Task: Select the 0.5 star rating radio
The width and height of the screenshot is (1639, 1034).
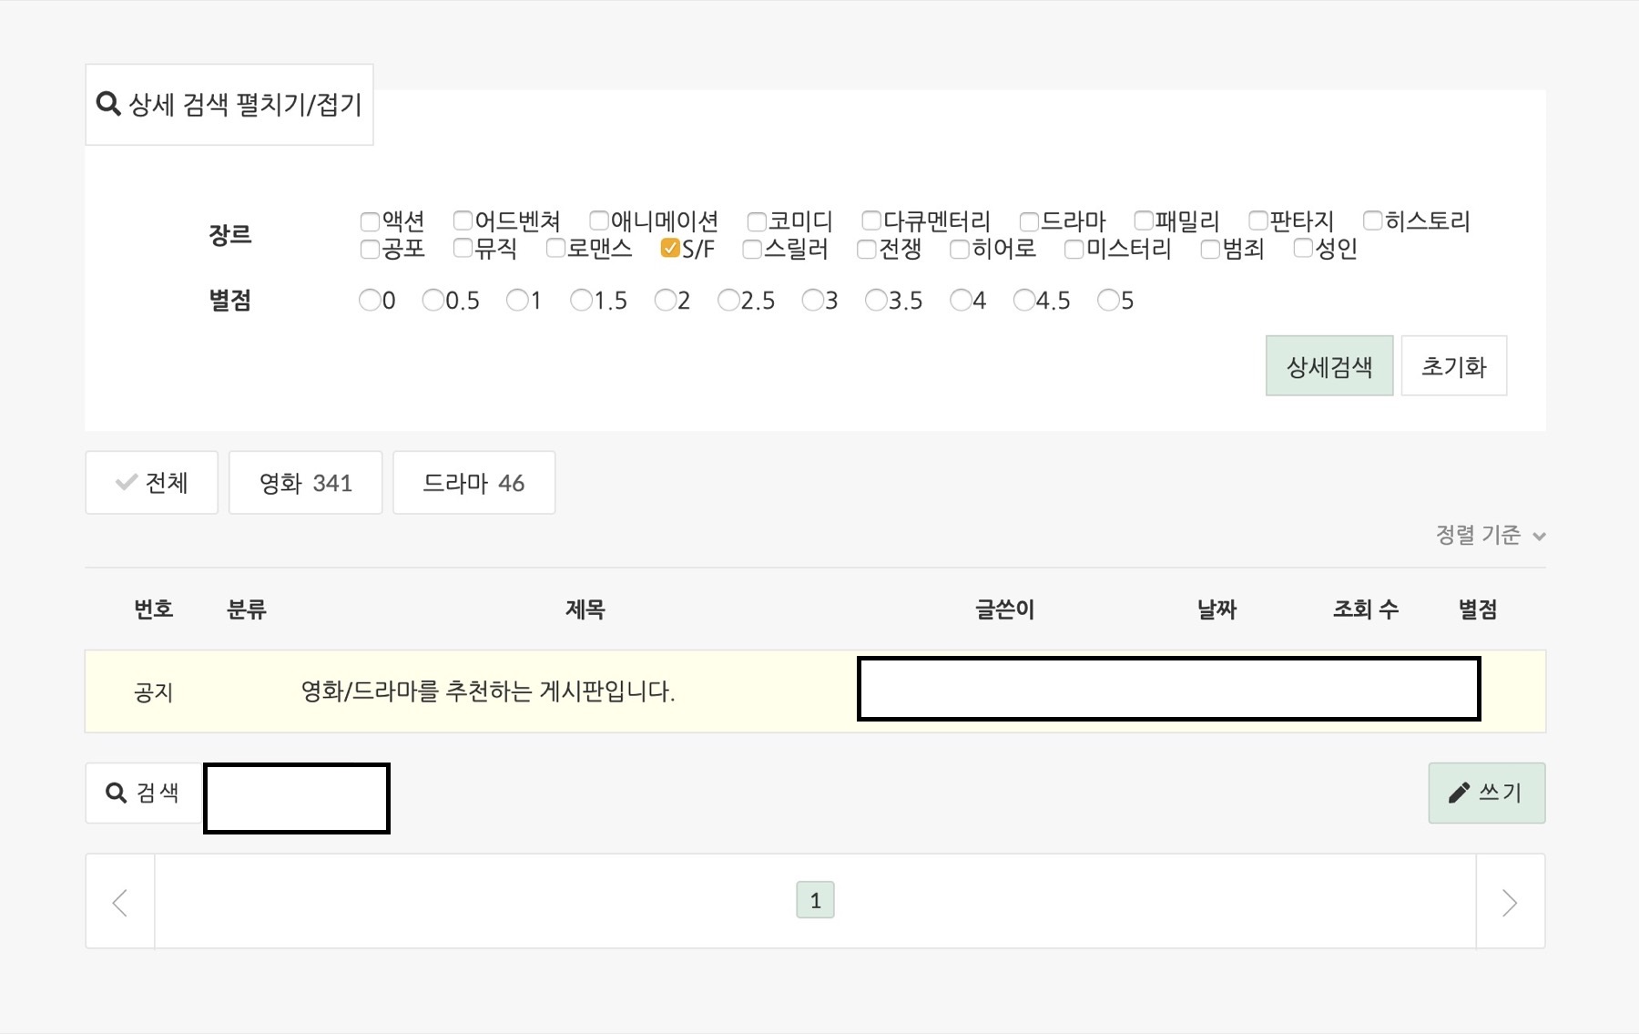Action: [x=433, y=301]
